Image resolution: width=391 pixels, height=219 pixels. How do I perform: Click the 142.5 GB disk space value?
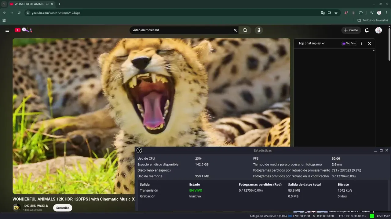point(202,164)
